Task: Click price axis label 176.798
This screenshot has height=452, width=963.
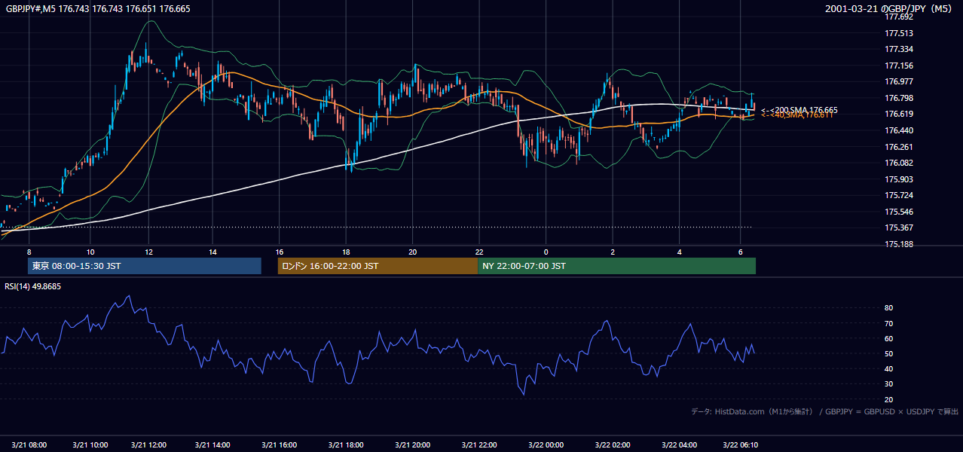Action: [x=898, y=98]
